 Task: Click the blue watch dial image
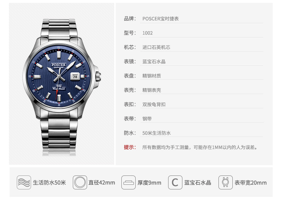coord(59,76)
